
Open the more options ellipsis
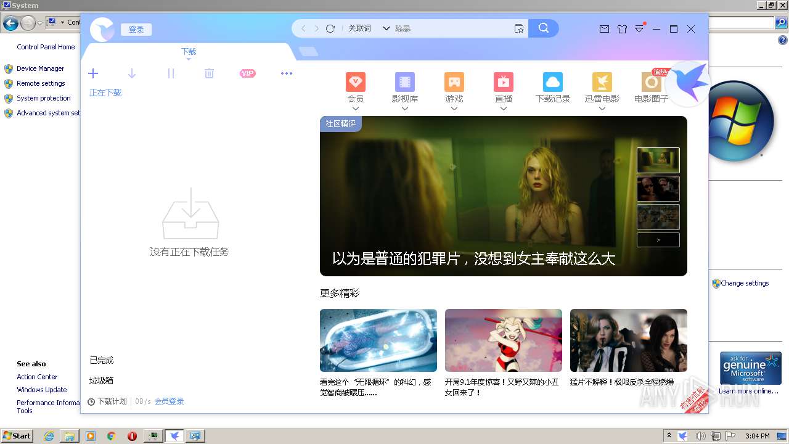coord(287,73)
